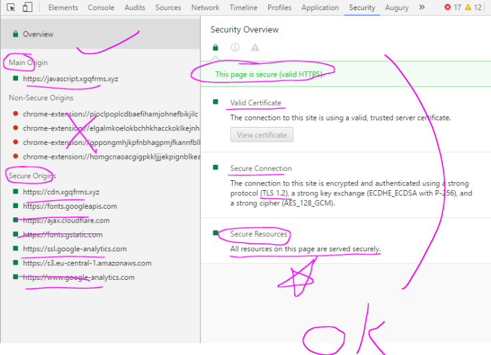Click the yellow warning count icon

tap(468, 7)
